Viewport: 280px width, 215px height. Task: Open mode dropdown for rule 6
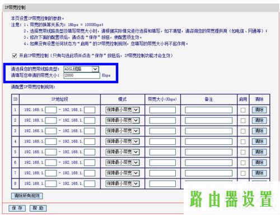click(x=123, y=162)
